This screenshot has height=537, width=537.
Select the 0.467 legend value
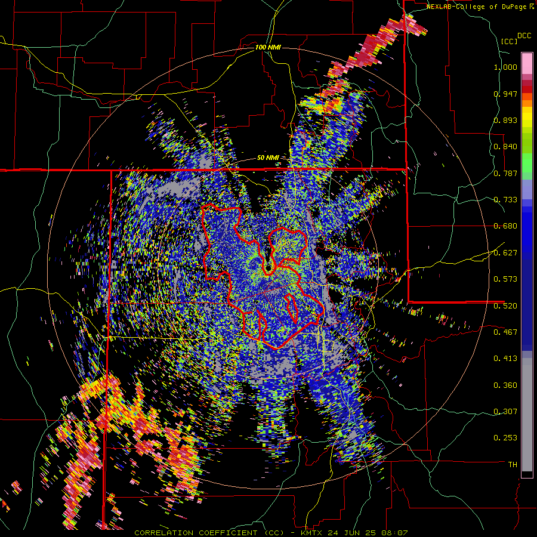[505, 332]
